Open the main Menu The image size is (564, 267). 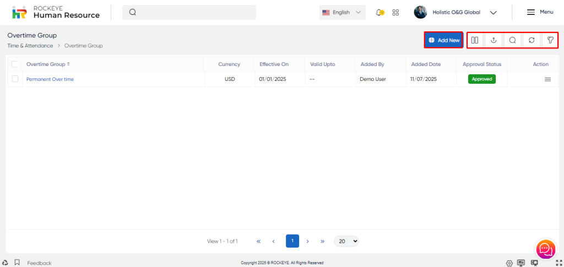coord(540,12)
